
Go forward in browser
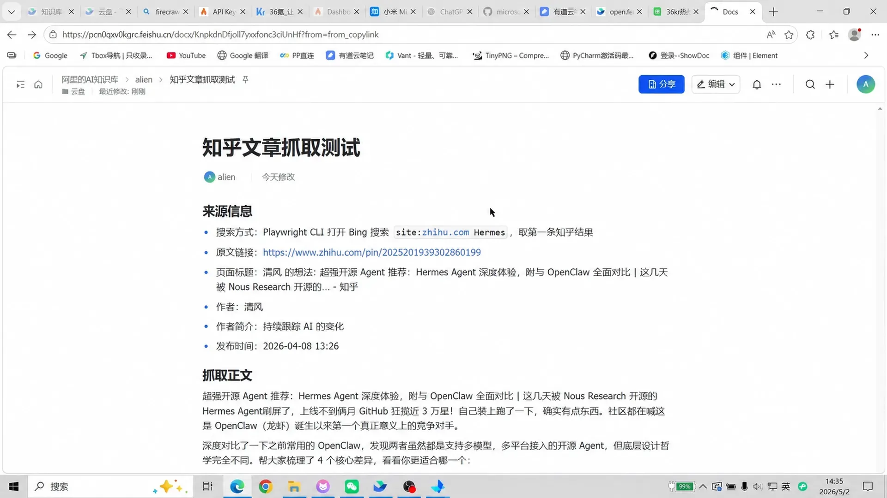pyautogui.click(x=32, y=35)
